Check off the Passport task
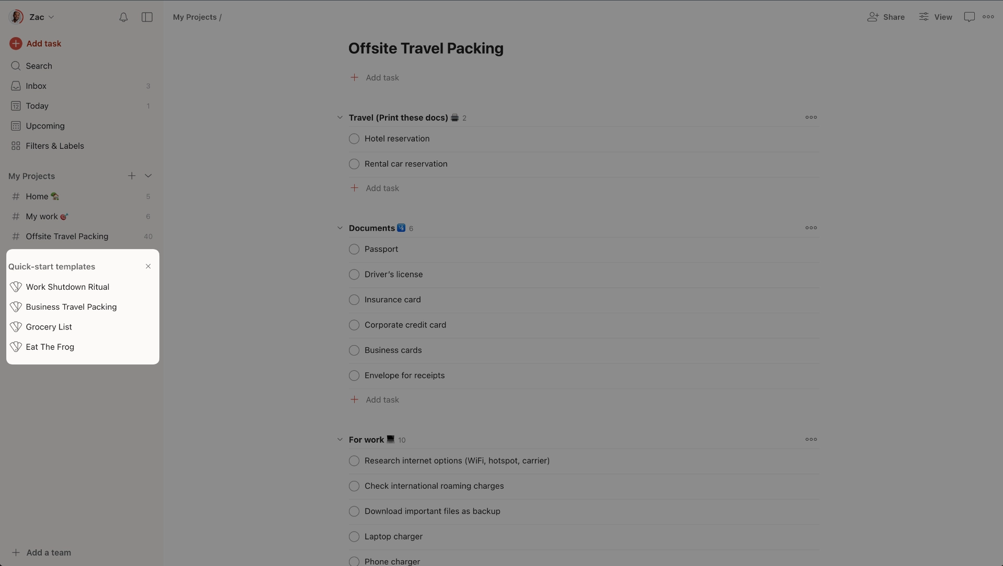The width and height of the screenshot is (1003, 566). [354, 249]
